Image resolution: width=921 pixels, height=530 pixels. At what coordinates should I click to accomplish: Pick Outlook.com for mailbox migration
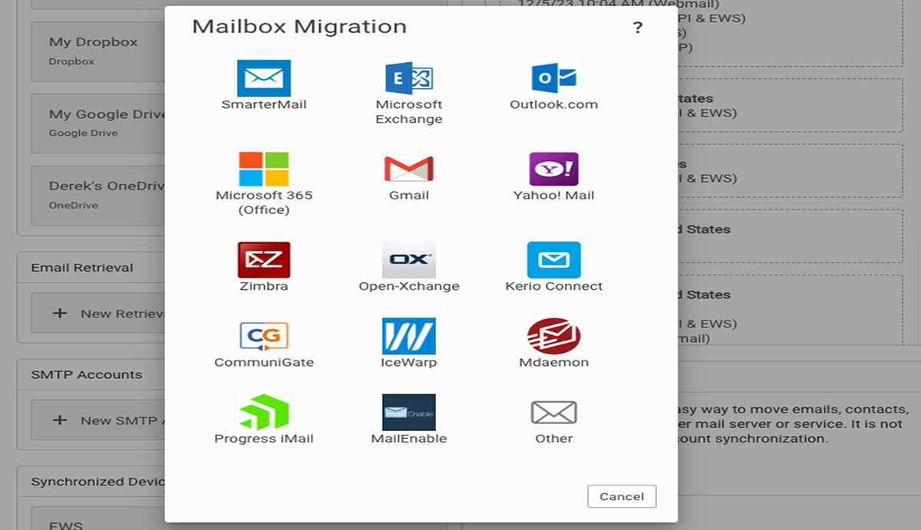point(554,77)
